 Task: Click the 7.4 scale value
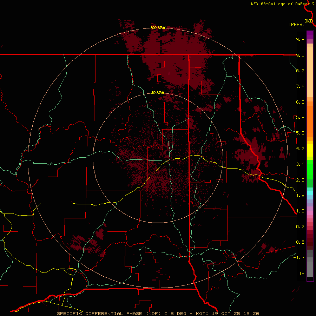point(300,86)
